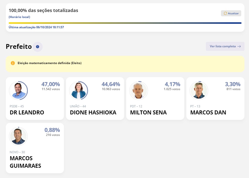Select the MILTON SENA name text

click(148, 112)
